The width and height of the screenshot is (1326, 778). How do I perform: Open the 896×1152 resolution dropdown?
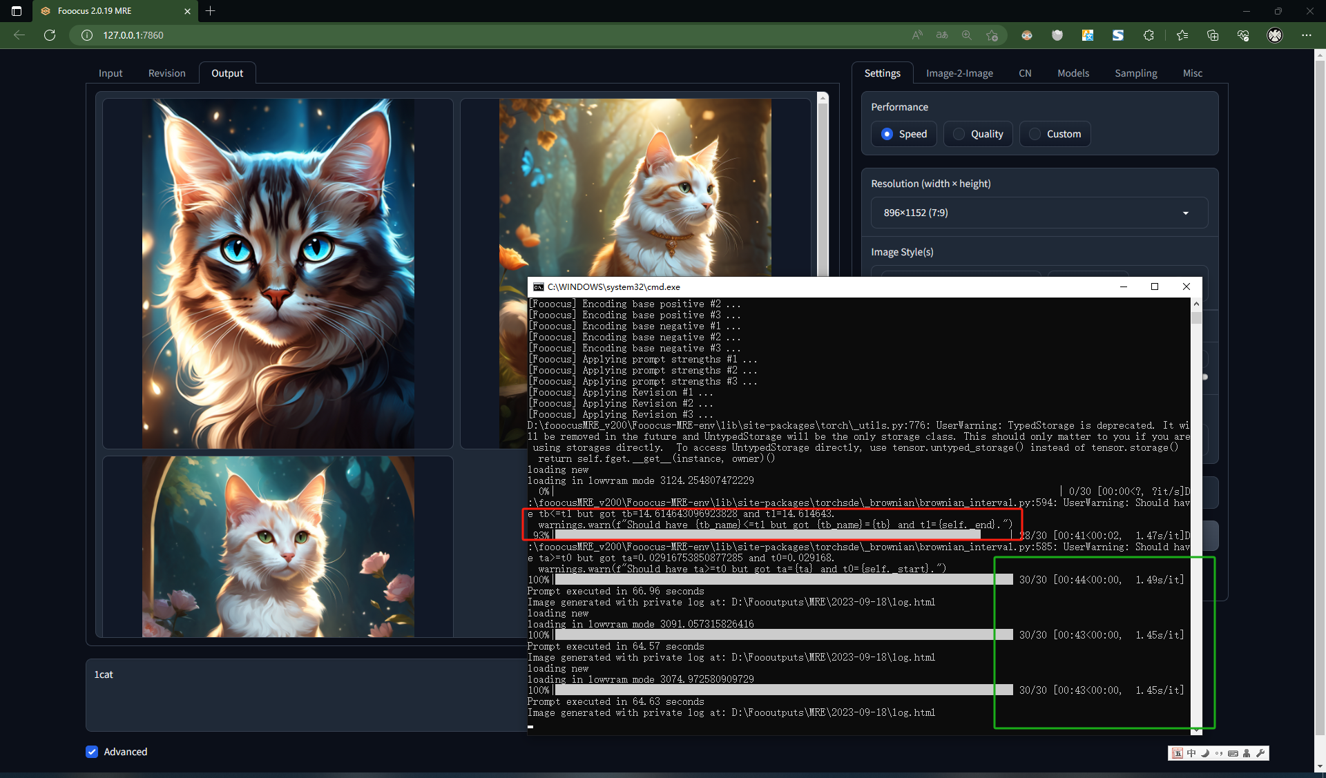(x=1038, y=213)
